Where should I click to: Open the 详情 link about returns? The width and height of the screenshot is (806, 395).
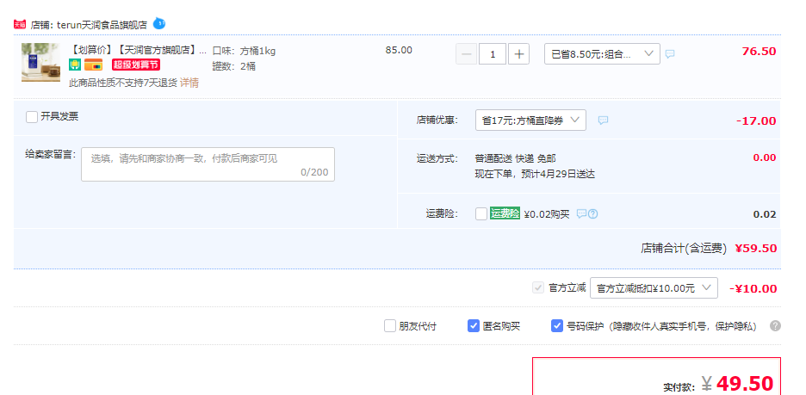coord(189,83)
